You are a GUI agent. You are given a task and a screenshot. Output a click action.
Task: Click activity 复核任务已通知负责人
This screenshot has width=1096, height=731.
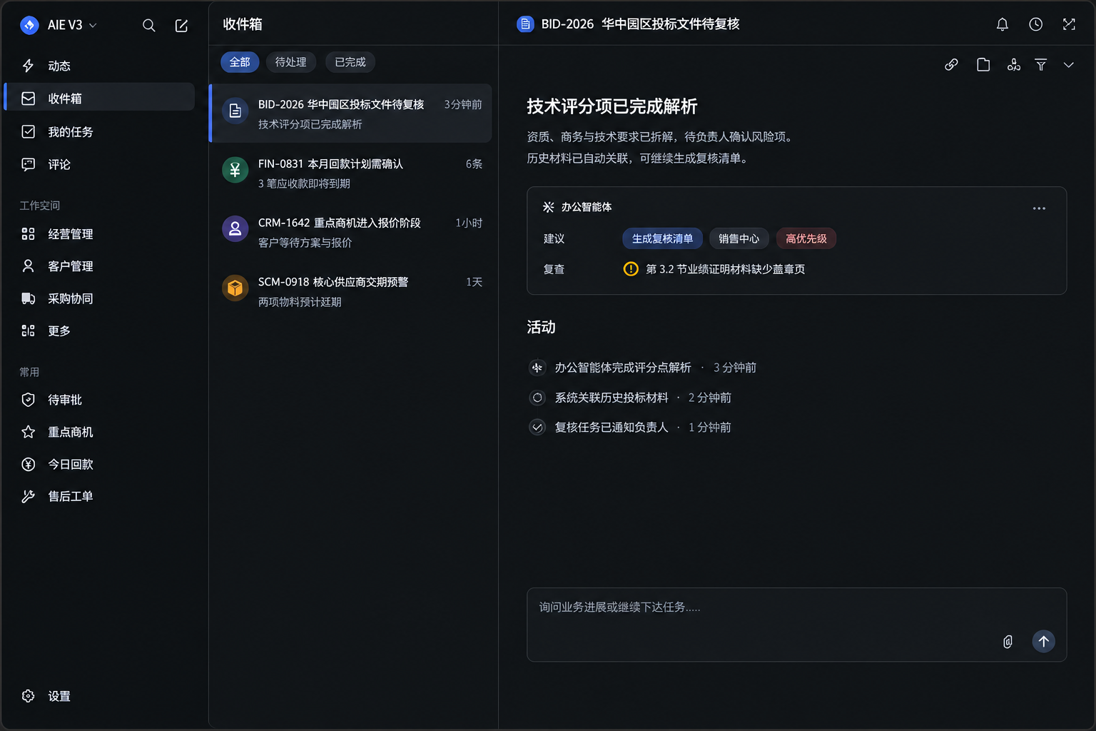pyautogui.click(x=612, y=427)
